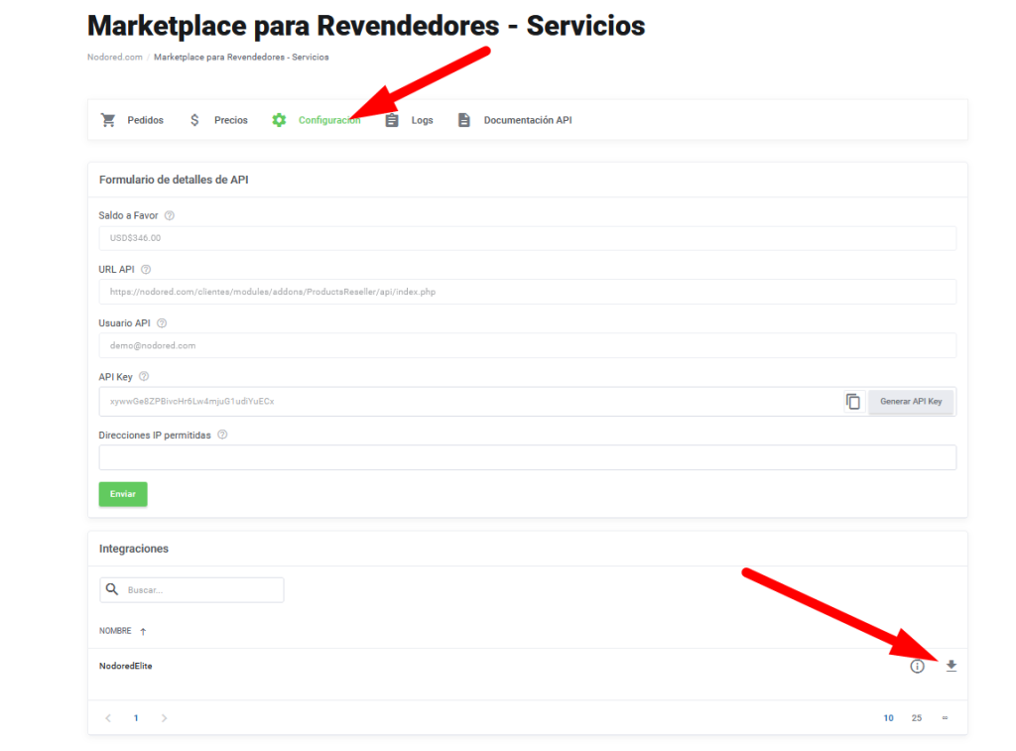The image size is (1016, 751).
Task: Click the current page breadcrumb text
Action: pos(241,57)
